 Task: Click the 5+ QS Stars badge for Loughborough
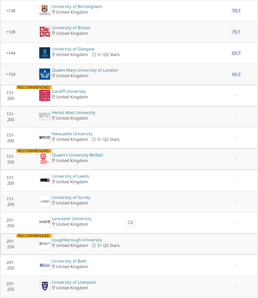[x=106, y=245]
